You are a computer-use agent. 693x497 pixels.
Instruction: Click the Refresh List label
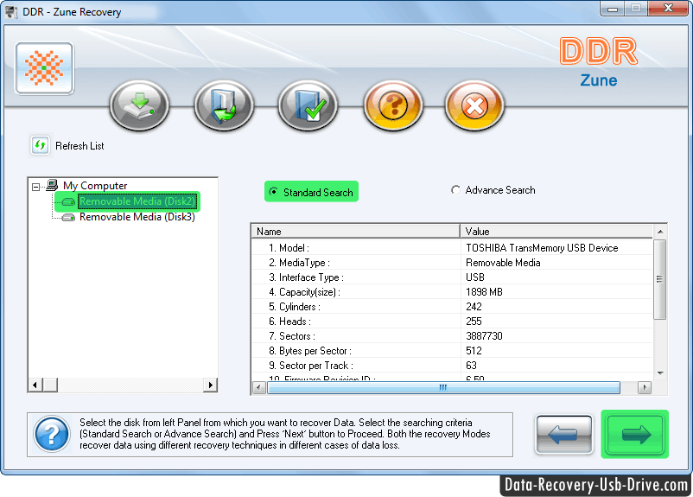coord(79,146)
